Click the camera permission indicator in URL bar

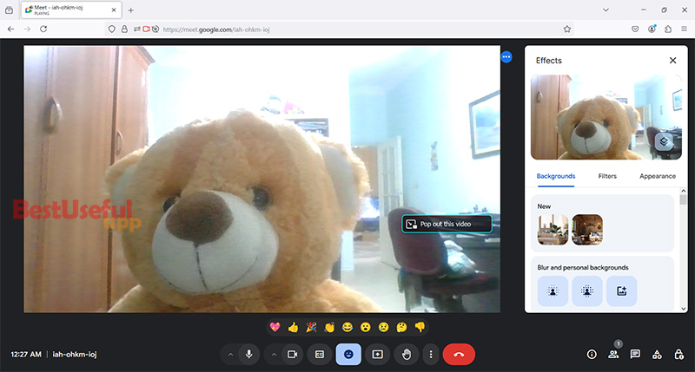pyautogui.click(x=146, y=29)
